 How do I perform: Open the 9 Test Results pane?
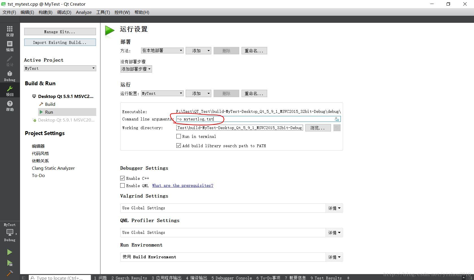click(x=326, y=278)
